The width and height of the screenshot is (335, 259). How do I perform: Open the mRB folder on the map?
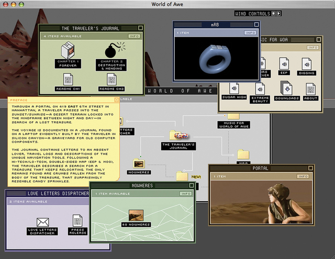(x=243, y=154)
